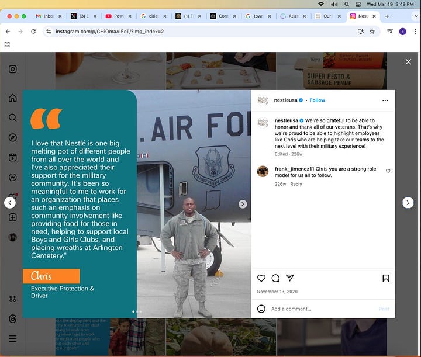
Task: Switch to Our tab
Action: click(327, 16)
